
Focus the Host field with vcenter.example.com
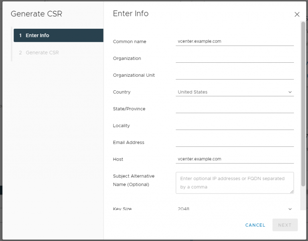(x=234, y=159)
